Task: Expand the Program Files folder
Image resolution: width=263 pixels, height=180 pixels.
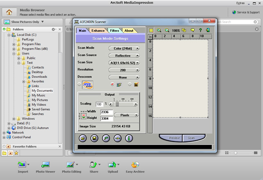Action: [x=14, y=44]
